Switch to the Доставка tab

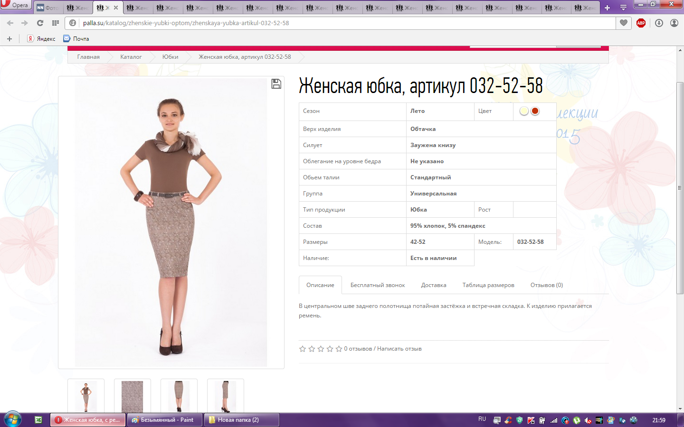point(433,285)
